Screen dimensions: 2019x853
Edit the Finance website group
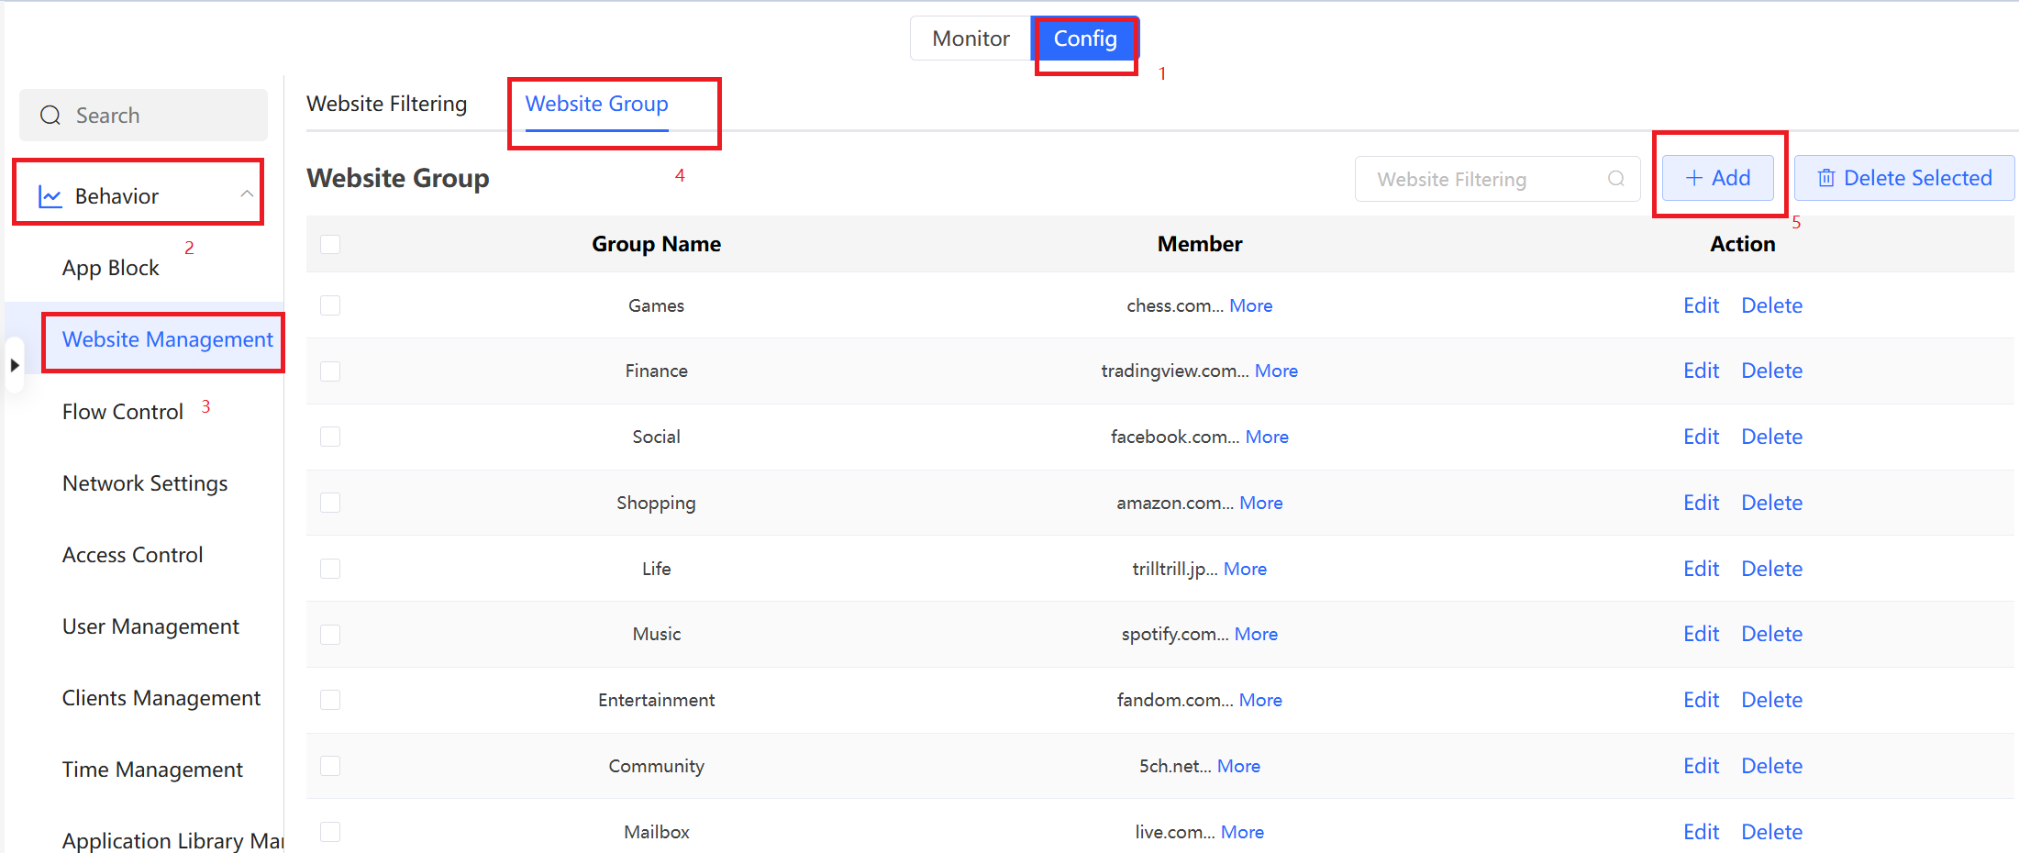1701,371
